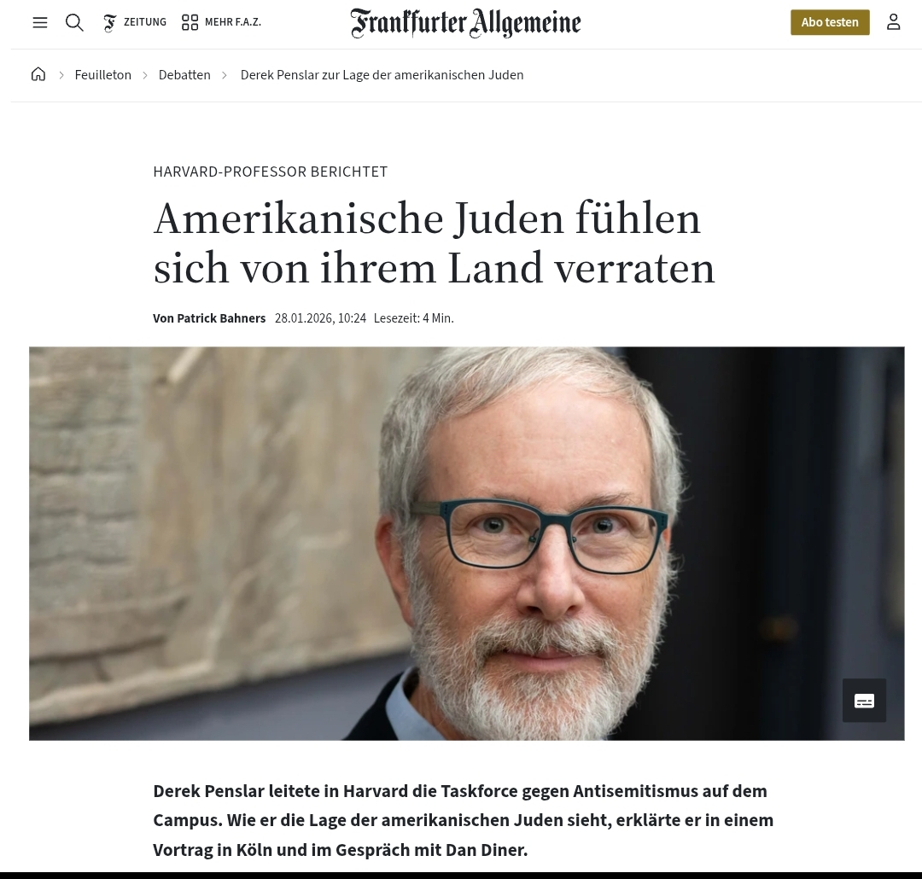This screenshot has height=879, width=922.
Task: Go to the home page icon in breadcrumbs
Action: 38,74
